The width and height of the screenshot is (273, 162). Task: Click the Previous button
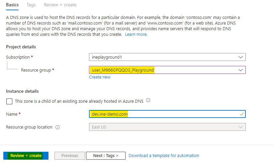(69, 156)
